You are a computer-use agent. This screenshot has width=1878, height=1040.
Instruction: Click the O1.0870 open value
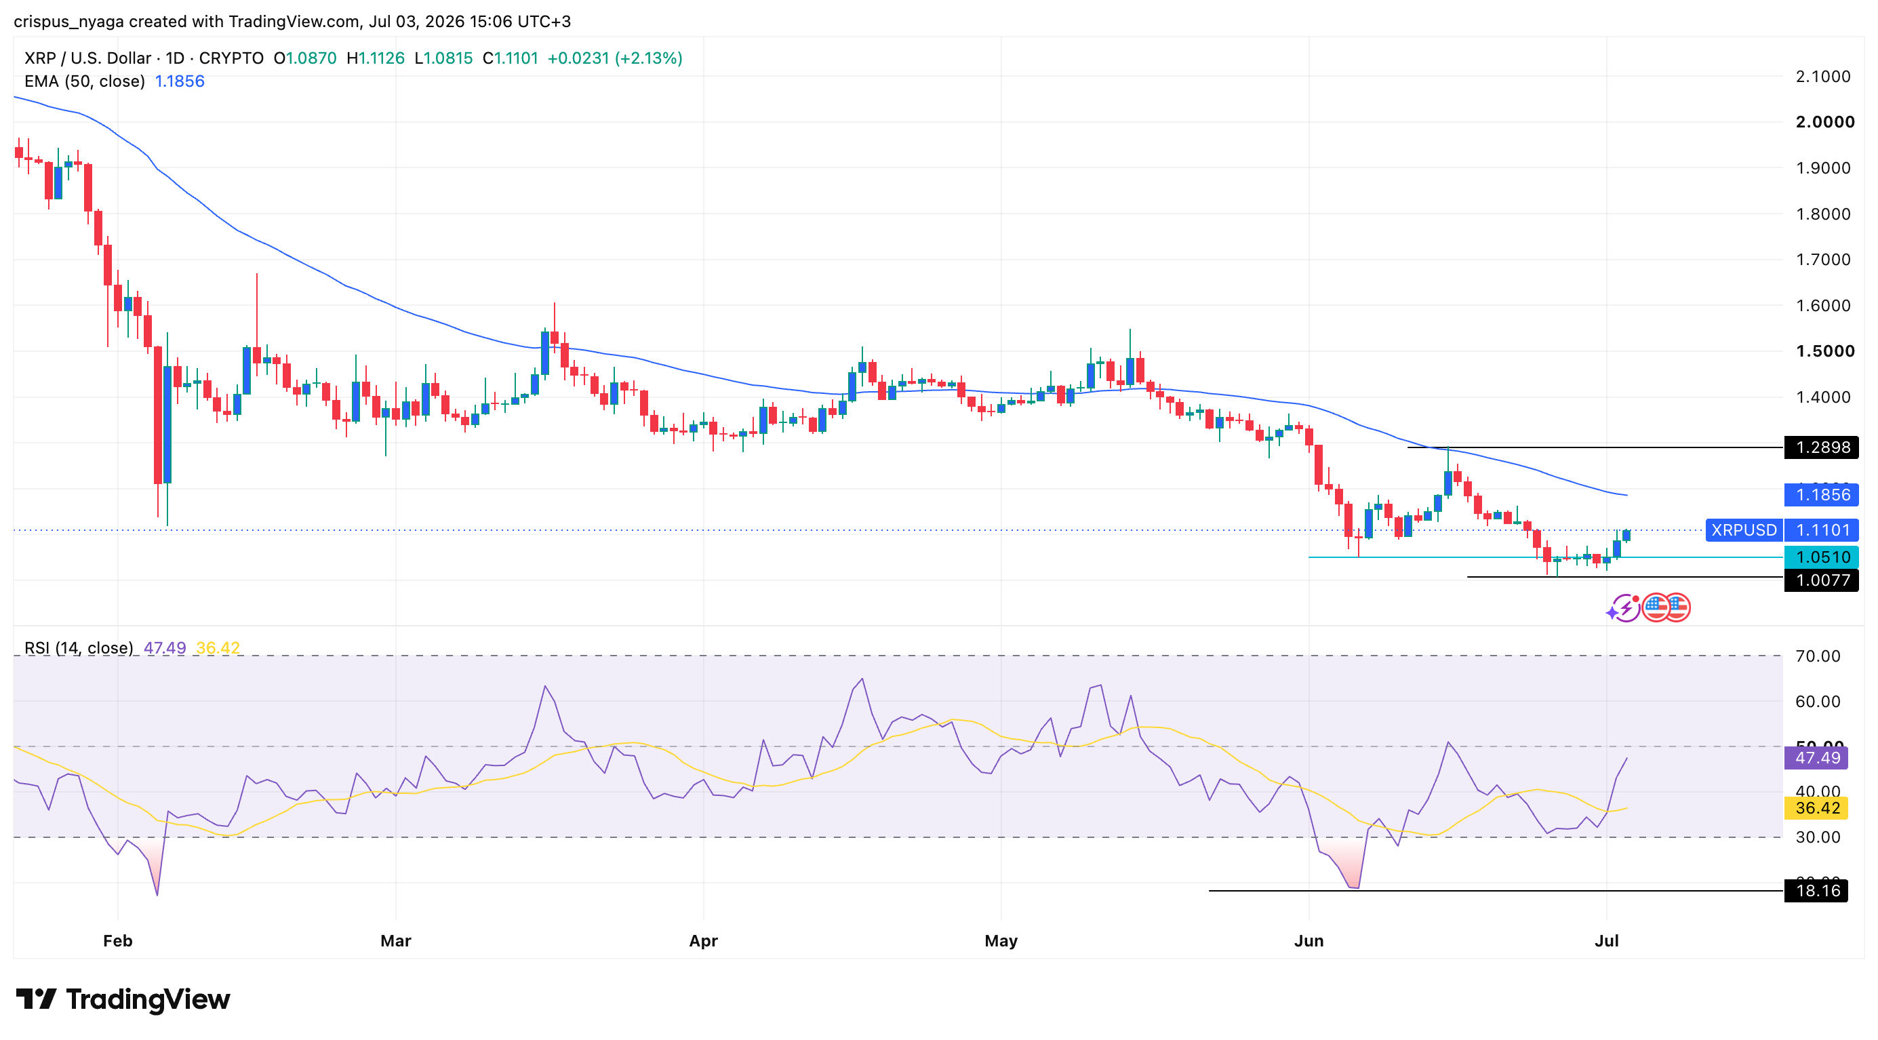point(306,58)
